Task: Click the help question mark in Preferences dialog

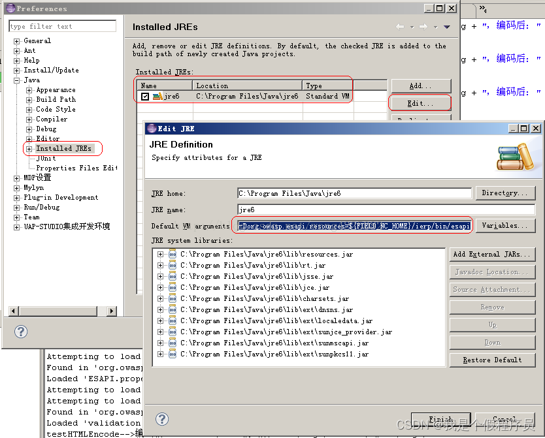Action: point(22,332)
